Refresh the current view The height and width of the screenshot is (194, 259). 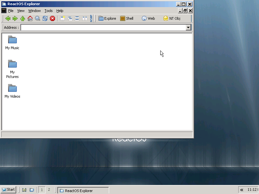(45, 18)
